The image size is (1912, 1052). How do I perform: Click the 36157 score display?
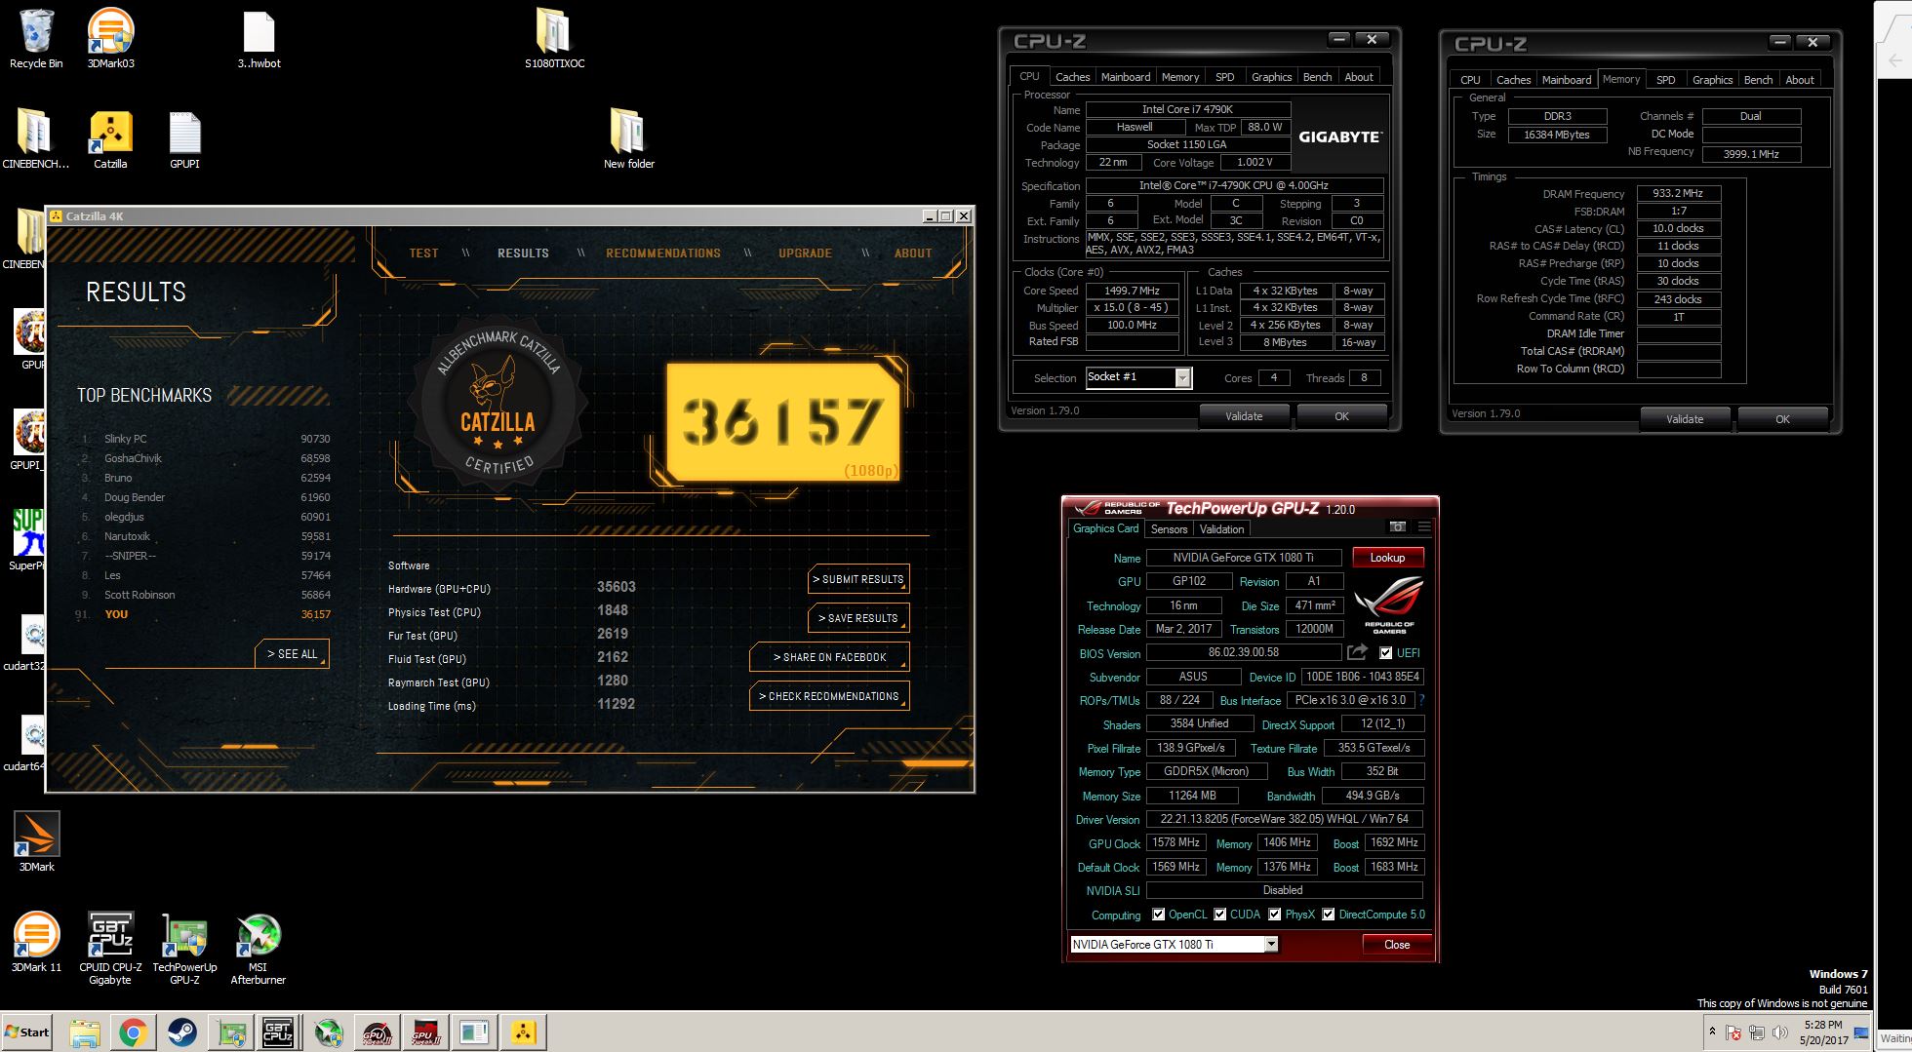point(782,422)
